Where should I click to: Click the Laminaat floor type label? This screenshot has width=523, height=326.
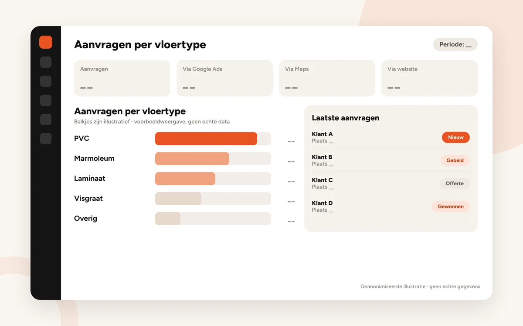click(x=90, y=179)
